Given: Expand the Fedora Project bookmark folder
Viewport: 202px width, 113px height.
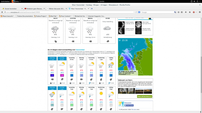Looking at the screenshot, I should (x=41, y=16).
